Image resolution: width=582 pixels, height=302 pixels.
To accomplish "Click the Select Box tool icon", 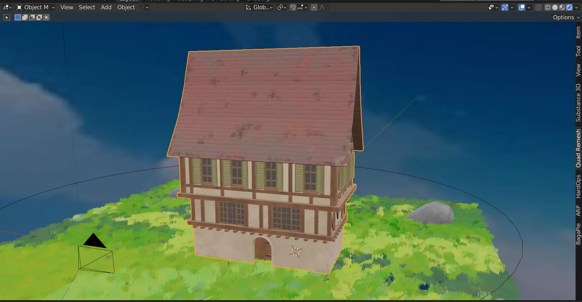I will (x=7, y=17).
